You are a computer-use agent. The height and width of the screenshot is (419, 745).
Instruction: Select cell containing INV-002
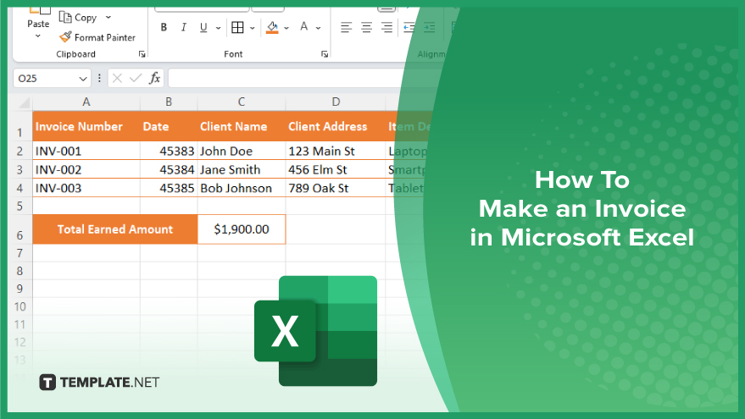click(86, 169)
